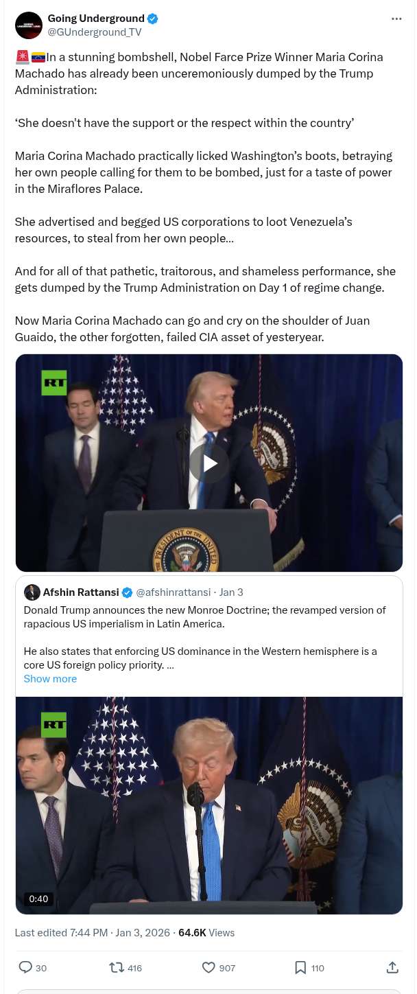Click Afshin Rattansi's avatar in quote
The height and width of the screenshot is (994, 417).
coord(32,592)
